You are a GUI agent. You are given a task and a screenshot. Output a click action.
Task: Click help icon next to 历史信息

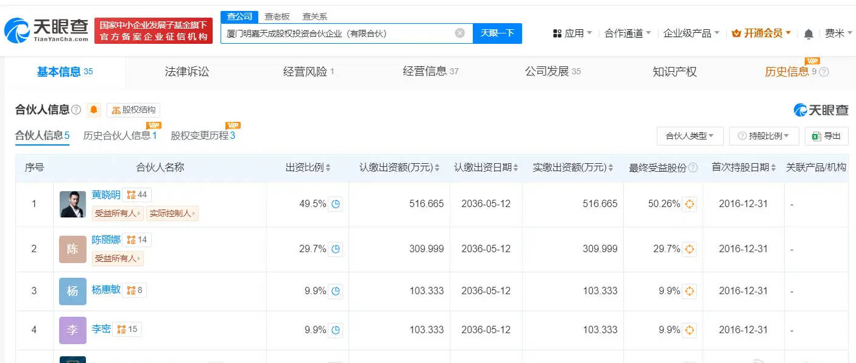tap(824, 72)
